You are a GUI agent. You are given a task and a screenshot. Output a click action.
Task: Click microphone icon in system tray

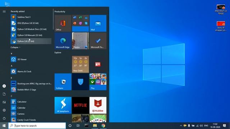[x=189, y=126]
